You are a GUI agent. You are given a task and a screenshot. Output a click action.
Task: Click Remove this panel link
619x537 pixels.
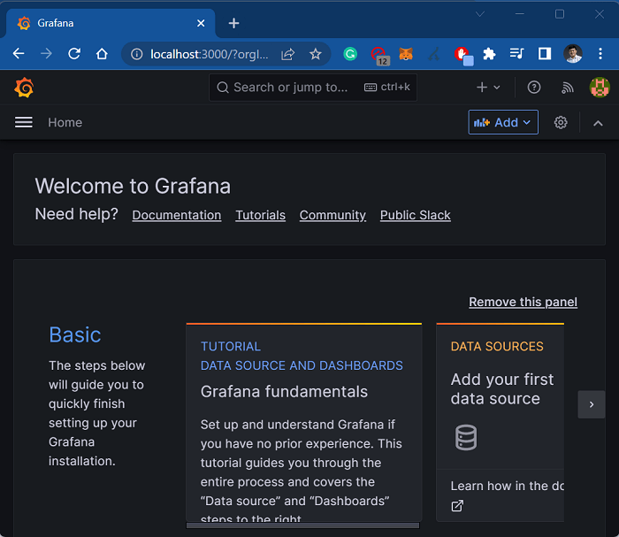coord(523,302)
